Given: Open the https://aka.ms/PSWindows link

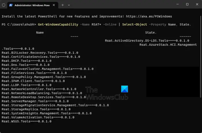Looking at the screenshot, I should (149, 16).
